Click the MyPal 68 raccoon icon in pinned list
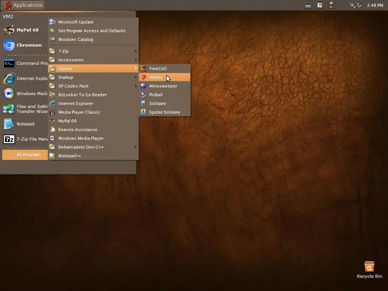This screenshot has width=388, height=291. click(9, 30)
